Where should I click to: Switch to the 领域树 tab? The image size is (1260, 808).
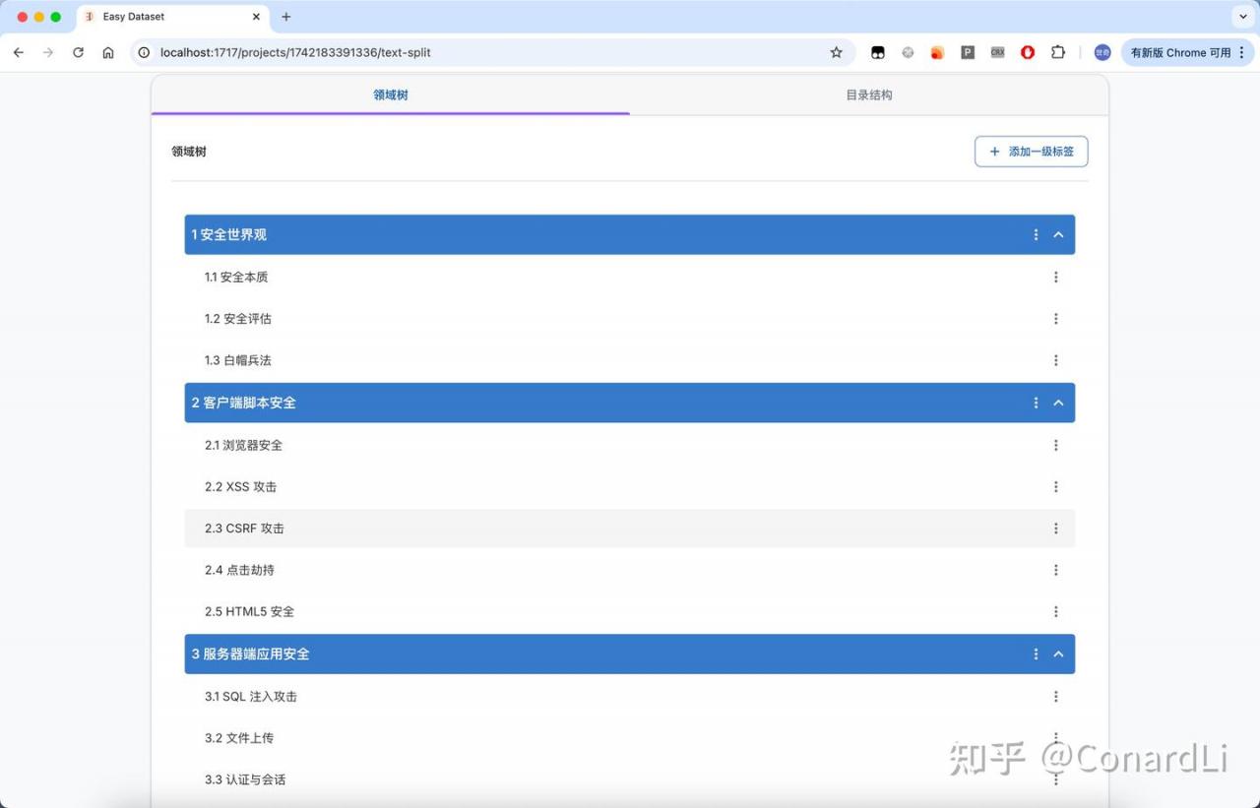coord(391,95)
